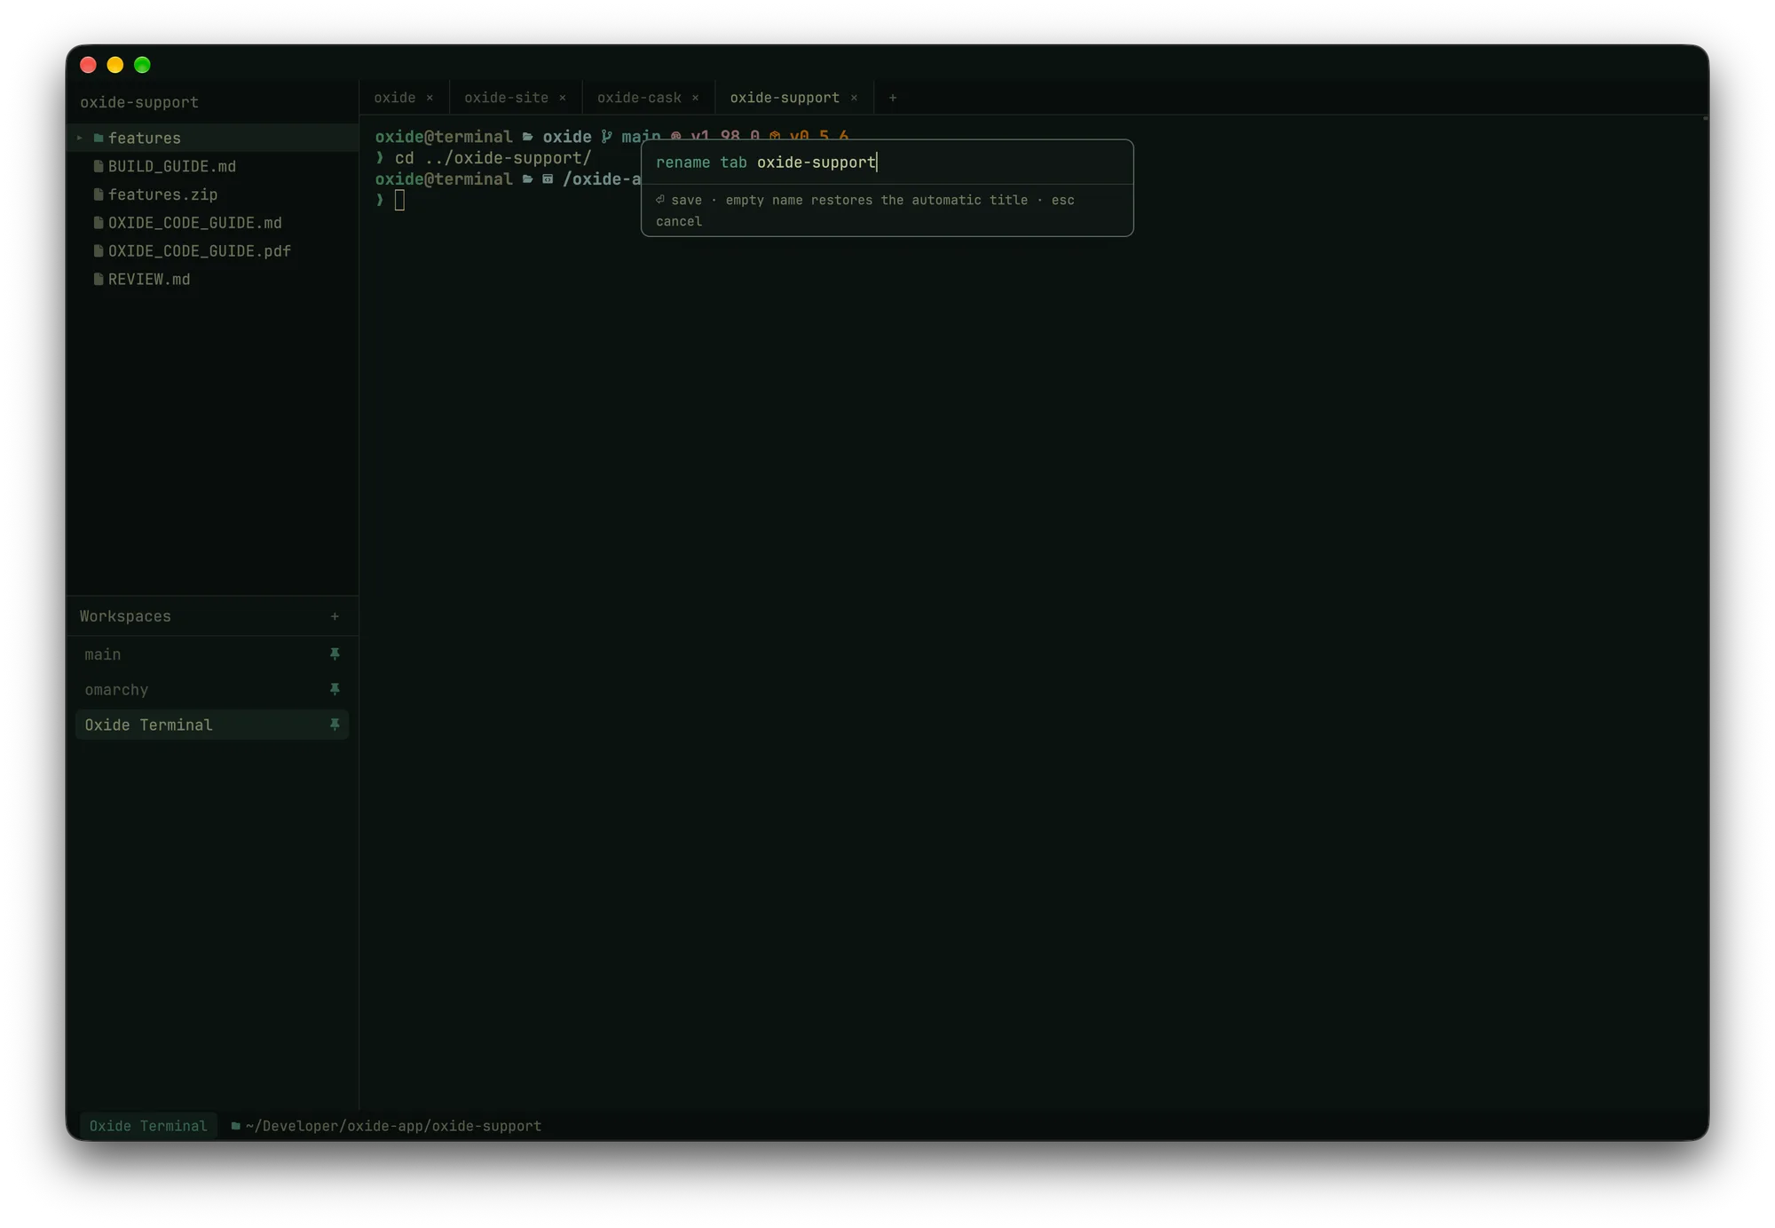
Task: Select the oxide-support tab
Action: coord(785,98)
